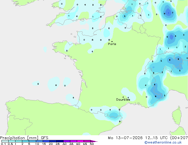Select the 2–5 mm legend swatch

point(26,141)
